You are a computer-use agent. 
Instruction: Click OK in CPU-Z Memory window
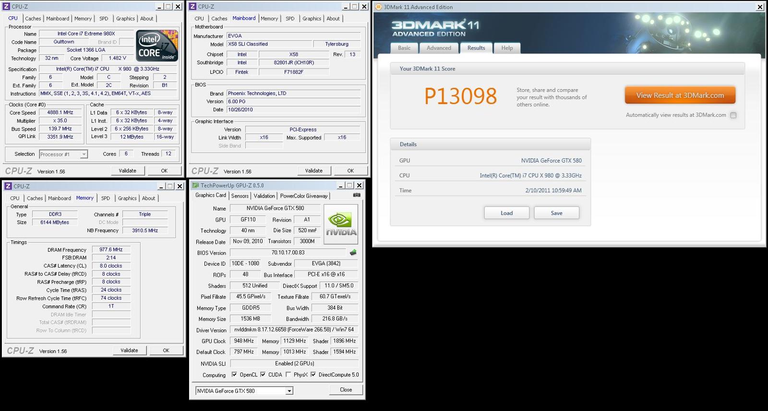[166, 351]
